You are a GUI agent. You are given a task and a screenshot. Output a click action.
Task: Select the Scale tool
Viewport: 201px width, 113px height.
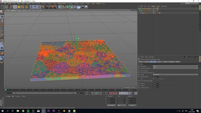click(x=19, y=7)
